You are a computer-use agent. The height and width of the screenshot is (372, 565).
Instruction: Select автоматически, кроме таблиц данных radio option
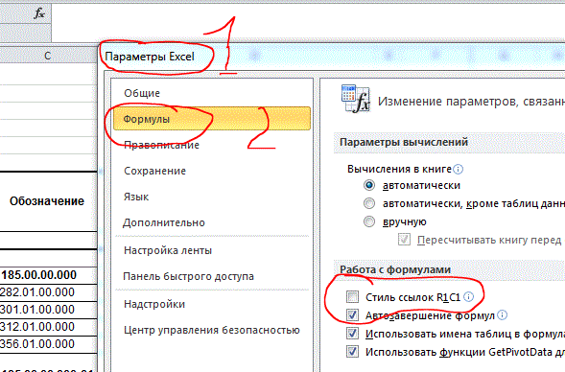pyautogui.click(x=369, y=203)
